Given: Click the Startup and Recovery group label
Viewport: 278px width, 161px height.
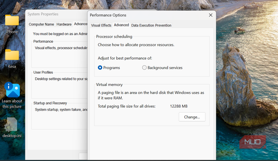Looking at the screenshot, I should point(50,103).
